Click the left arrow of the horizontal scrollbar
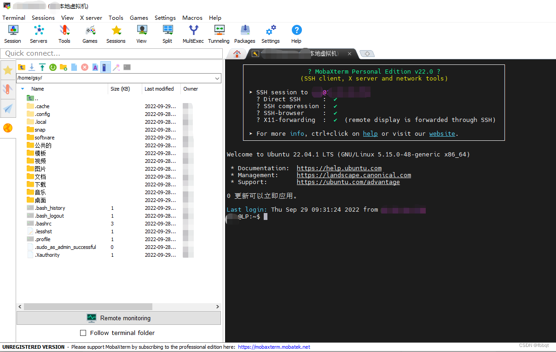556x352 pixels. pos(20,306)
